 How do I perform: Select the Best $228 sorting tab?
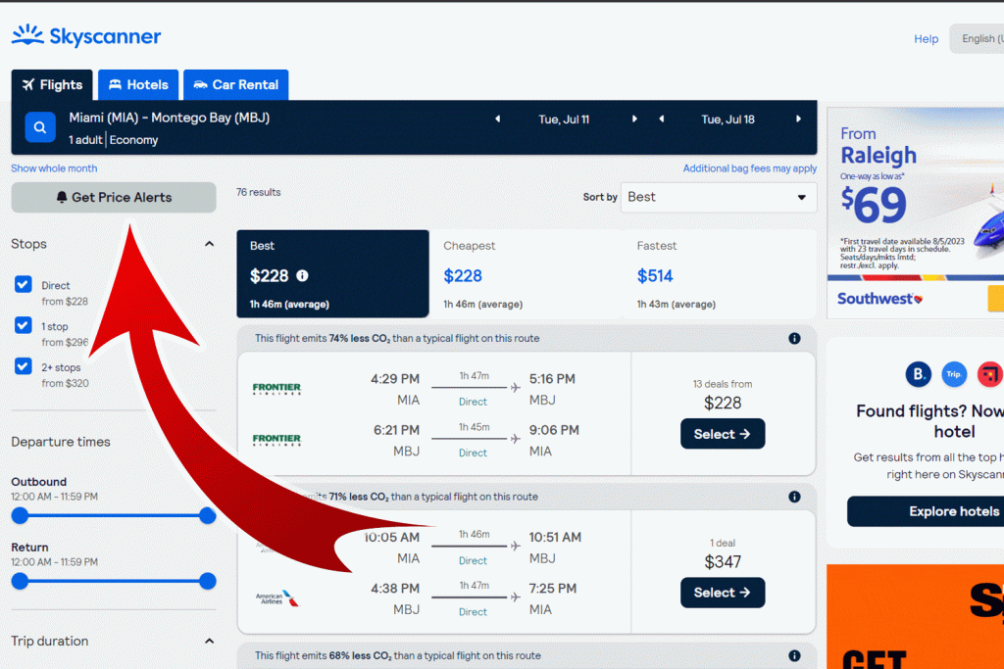click(333, 273)
